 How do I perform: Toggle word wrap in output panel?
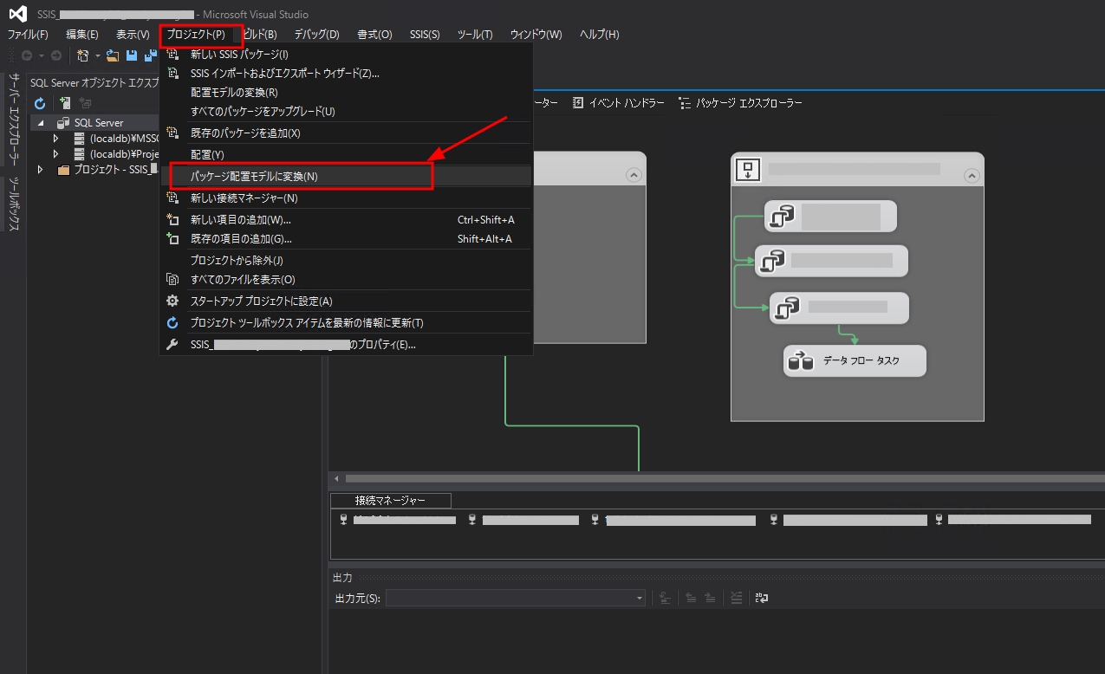762,598
